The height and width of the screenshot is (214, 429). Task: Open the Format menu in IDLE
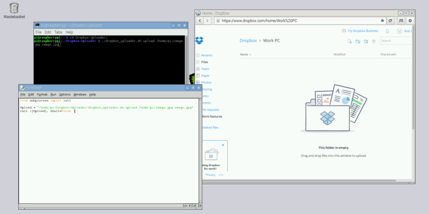point(42,95)
